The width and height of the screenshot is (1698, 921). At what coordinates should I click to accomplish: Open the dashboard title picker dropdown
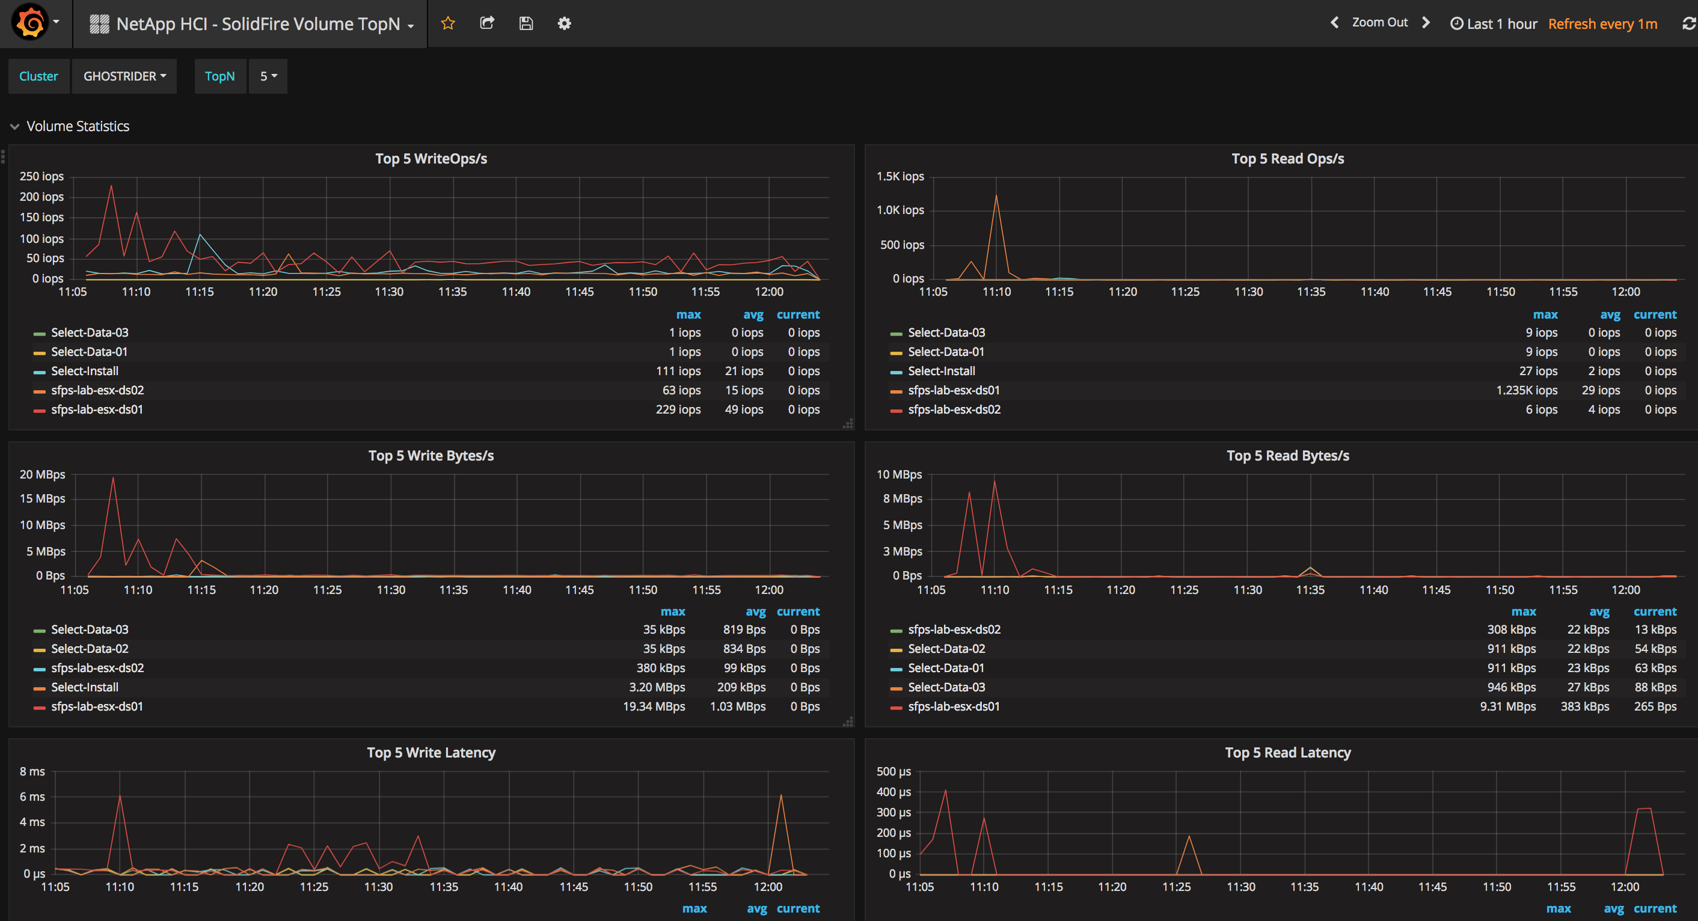257,23
